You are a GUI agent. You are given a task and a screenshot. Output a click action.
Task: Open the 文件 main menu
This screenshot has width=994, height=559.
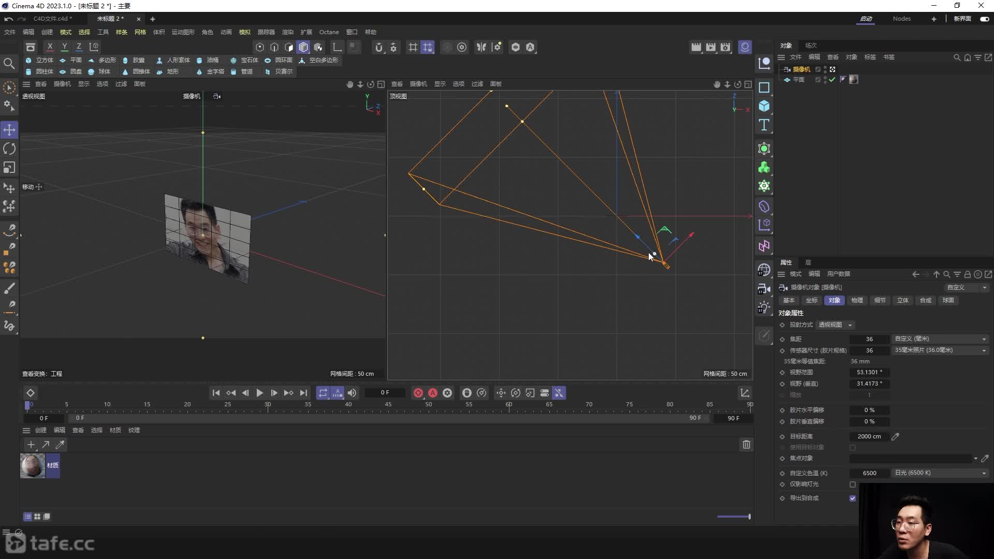click(x=10, y=32)
